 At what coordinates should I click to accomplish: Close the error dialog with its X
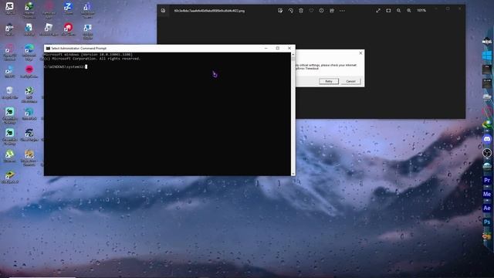[x=360, y=53]
